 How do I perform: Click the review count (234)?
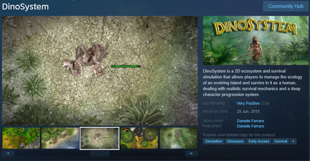point(265,103)
